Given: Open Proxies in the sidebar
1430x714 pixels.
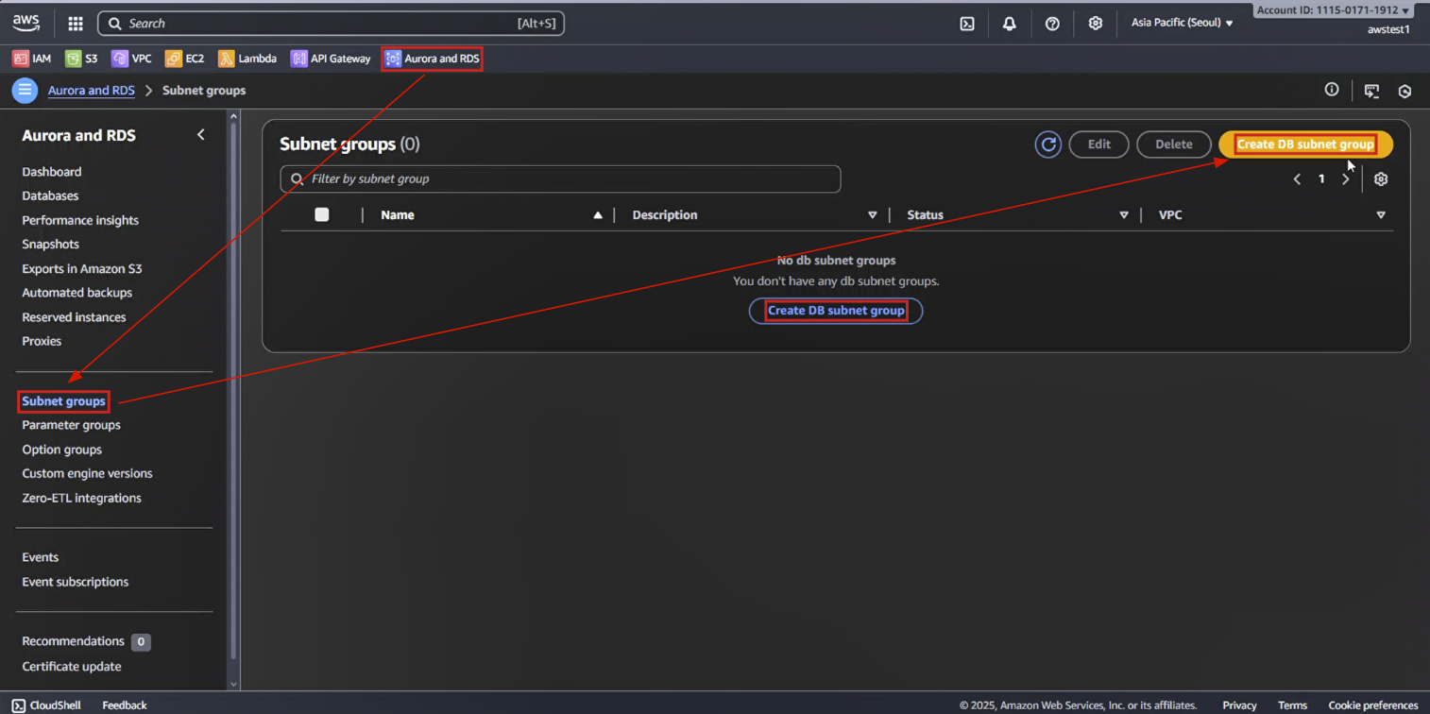Looking at the screenshot, I should (42, 341).
